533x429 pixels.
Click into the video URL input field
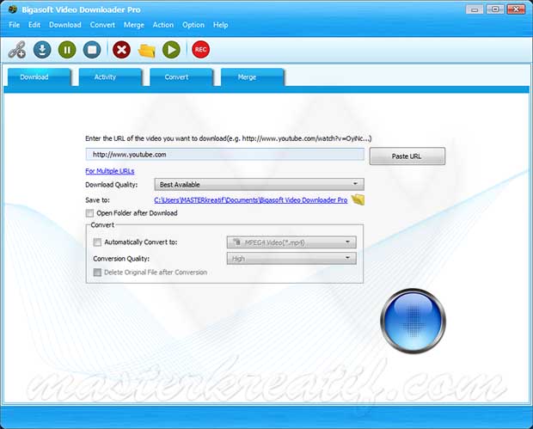(x=224, y=155)
